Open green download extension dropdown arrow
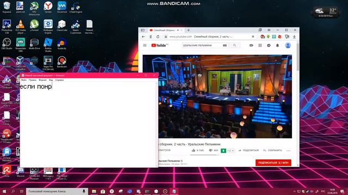348x195 pixels. (233, 151)
